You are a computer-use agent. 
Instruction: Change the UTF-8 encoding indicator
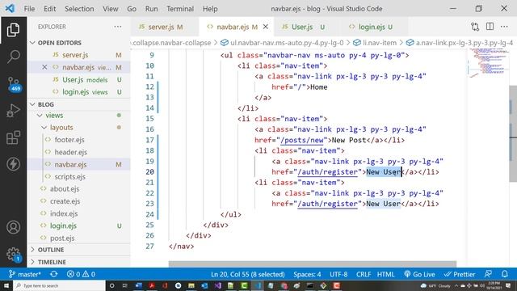(x=338, y=274)
